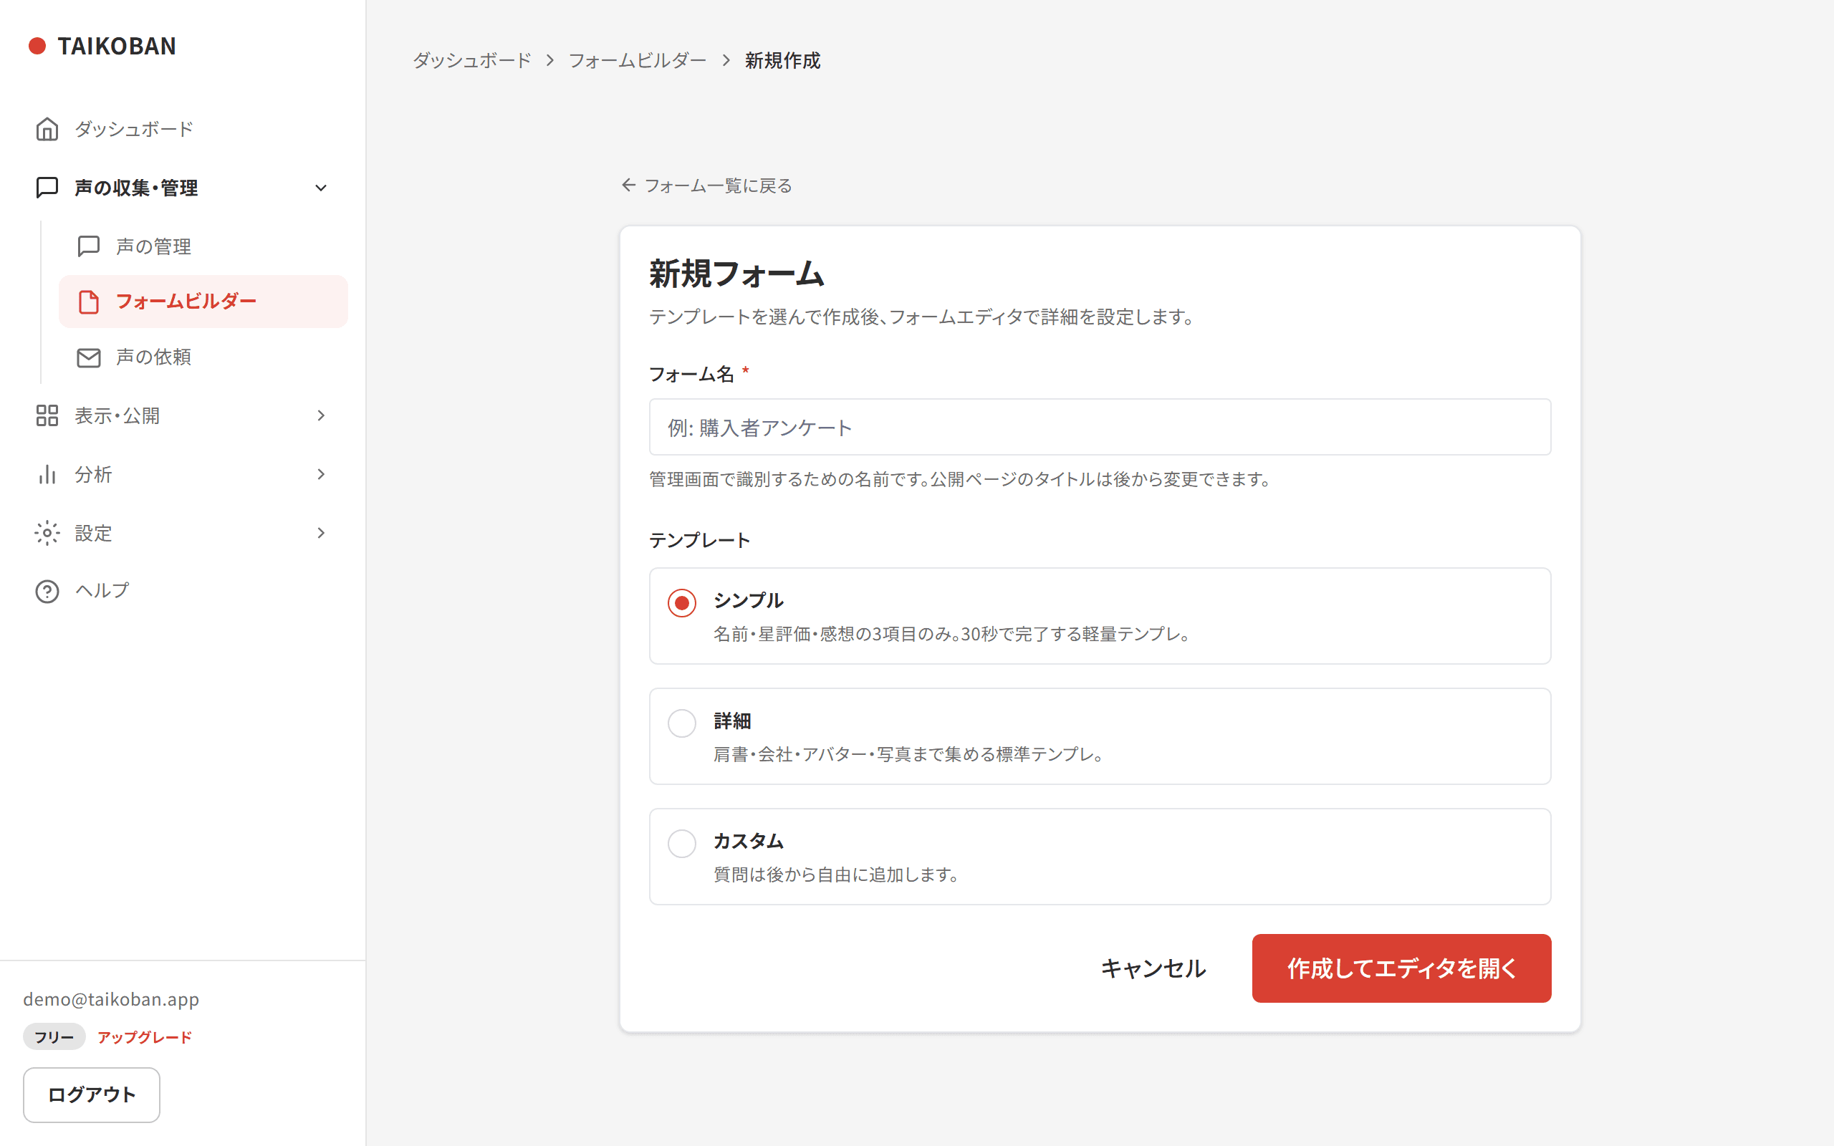Open 声の管理 in the sidebar
Screen dimensions: 1834x1146
click(x=203, y=246)
